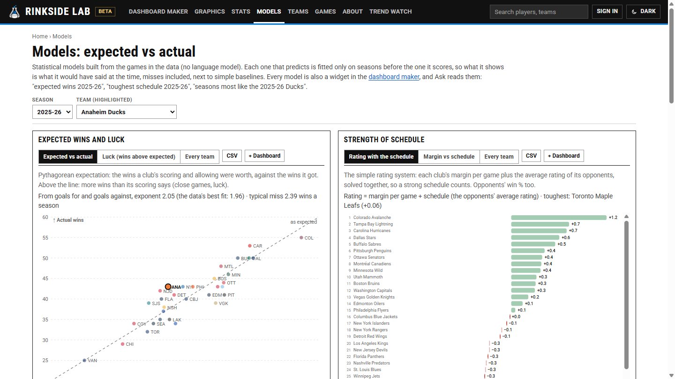This screenshot has height=379, width=675.
Task: Download CSV for Strength of Schedule
Action: tap(531, 156)
